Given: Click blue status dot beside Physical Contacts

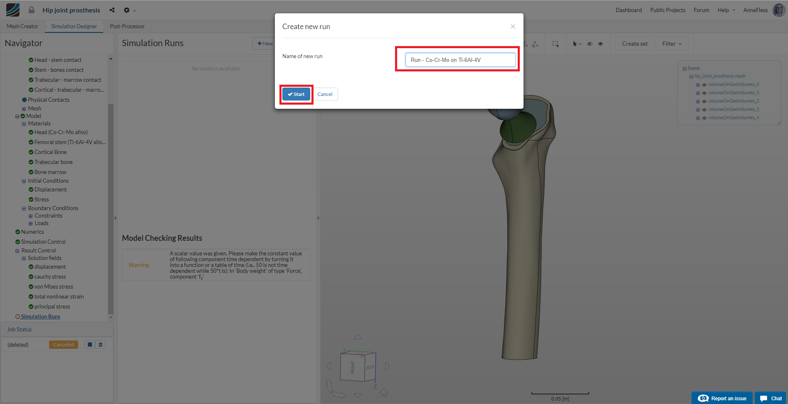Looking at the screenshot, I should click(24, 100).
